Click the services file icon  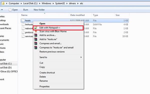coord(23,36)
